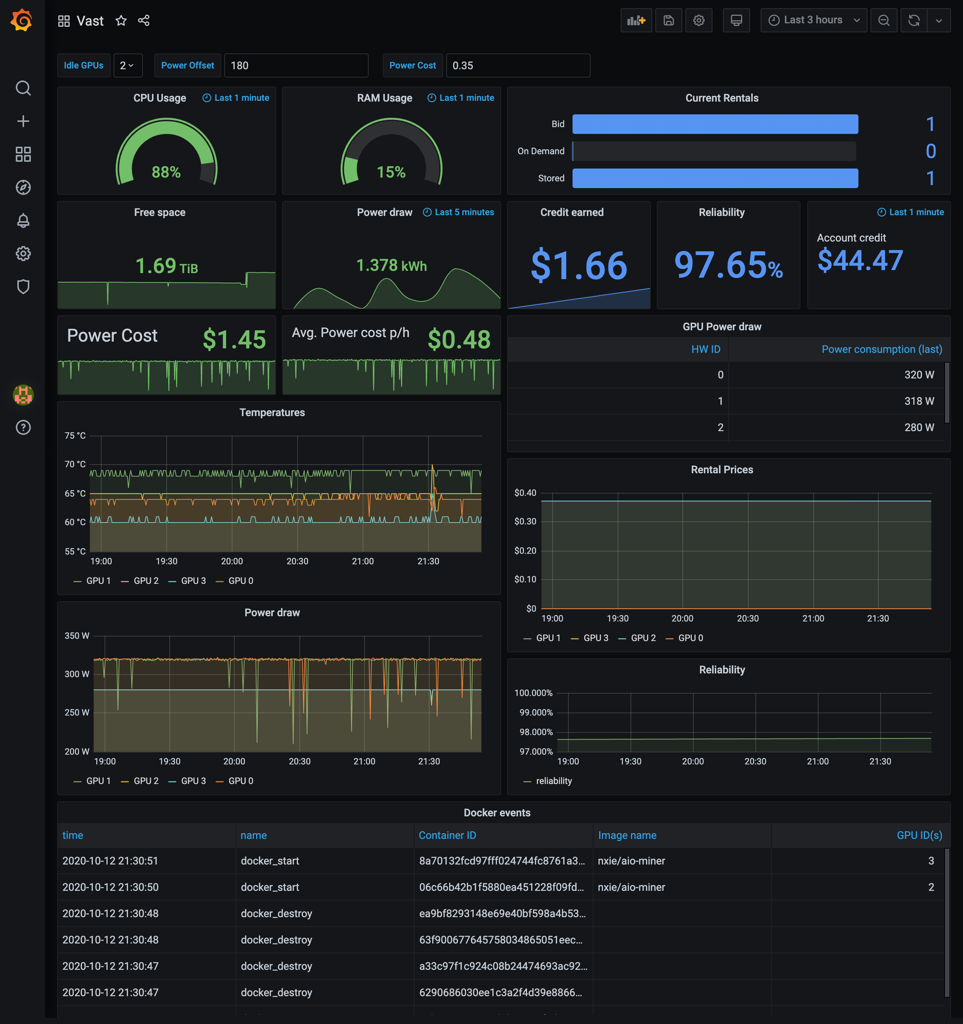Open the Docker events panel title menu
Screen dimensions: 963x1024
(x=497, y=812)
